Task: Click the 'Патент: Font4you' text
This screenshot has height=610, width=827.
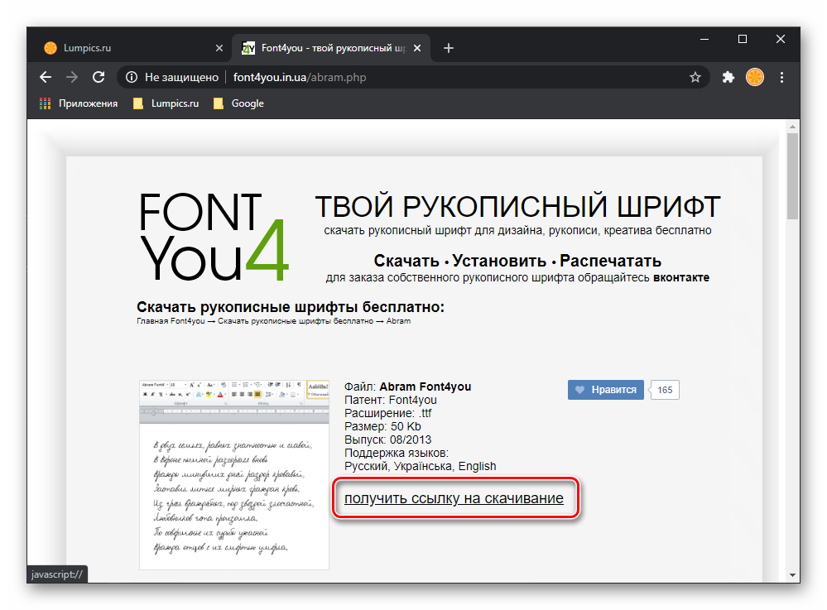Action: [x=390, y=400]
